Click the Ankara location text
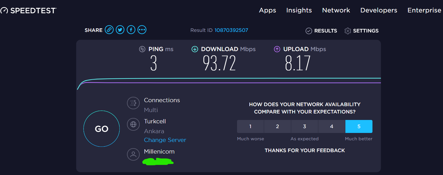 pyautogui.click(x=154, y=131)
